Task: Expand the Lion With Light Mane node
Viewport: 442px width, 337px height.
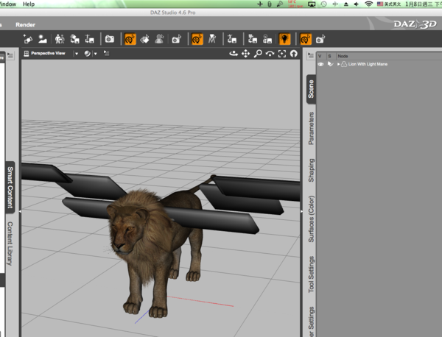Action: point(339,64)
